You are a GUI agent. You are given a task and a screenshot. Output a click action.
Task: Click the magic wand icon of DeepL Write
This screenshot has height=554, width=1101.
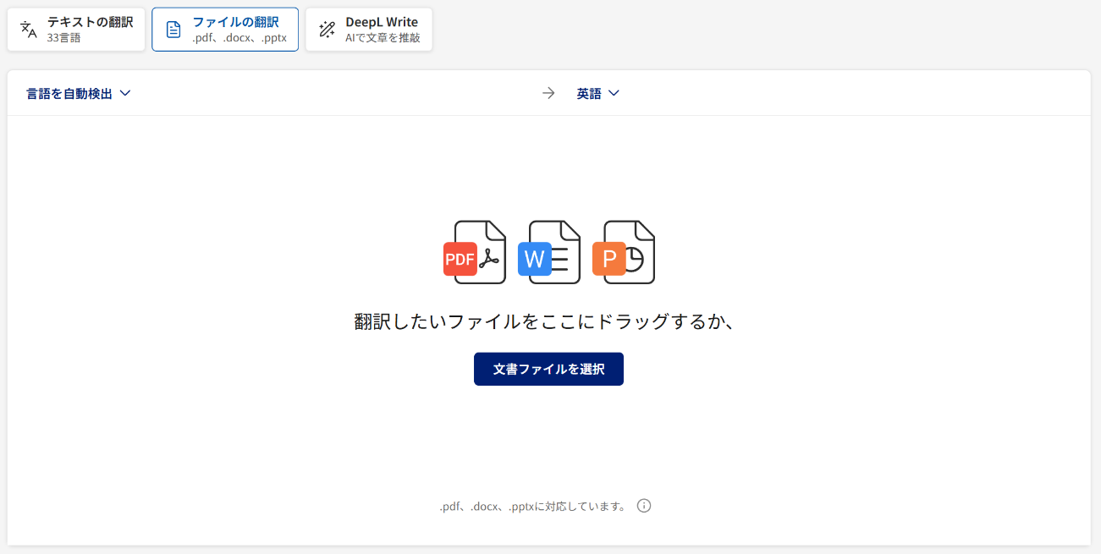click(x=327, y=30)
